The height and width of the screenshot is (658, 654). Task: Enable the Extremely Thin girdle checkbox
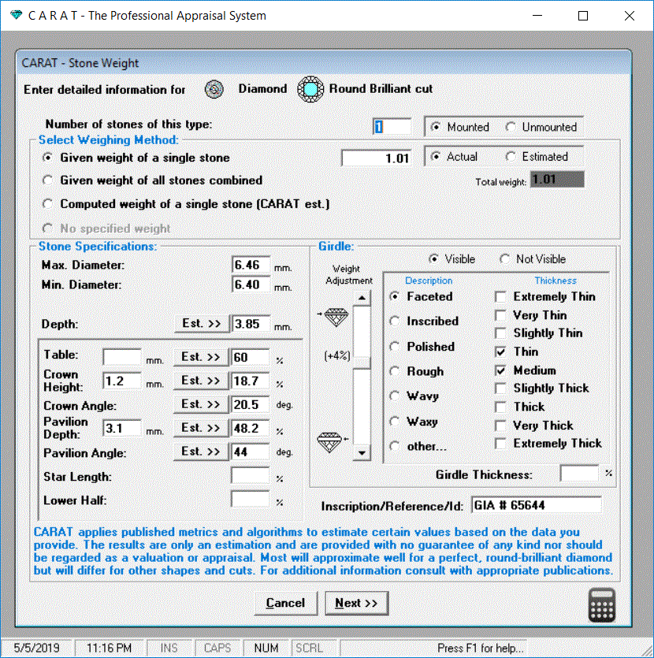[500, 297]
